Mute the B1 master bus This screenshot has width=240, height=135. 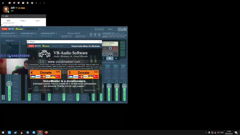pyautogui.click(x=115, y=78)
